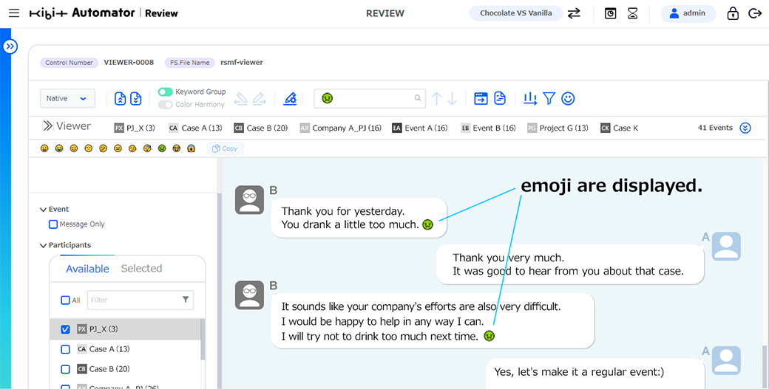This screenshot has height=389, width=769.
Task: Click the Company A_PJ (16) keyword tag
Action: (x=341, y=128)
